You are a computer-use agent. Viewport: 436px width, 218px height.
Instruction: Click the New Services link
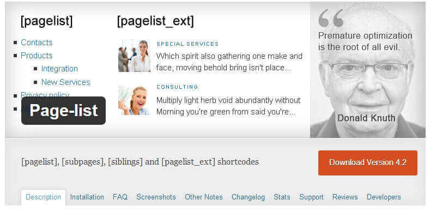point(65,82)
